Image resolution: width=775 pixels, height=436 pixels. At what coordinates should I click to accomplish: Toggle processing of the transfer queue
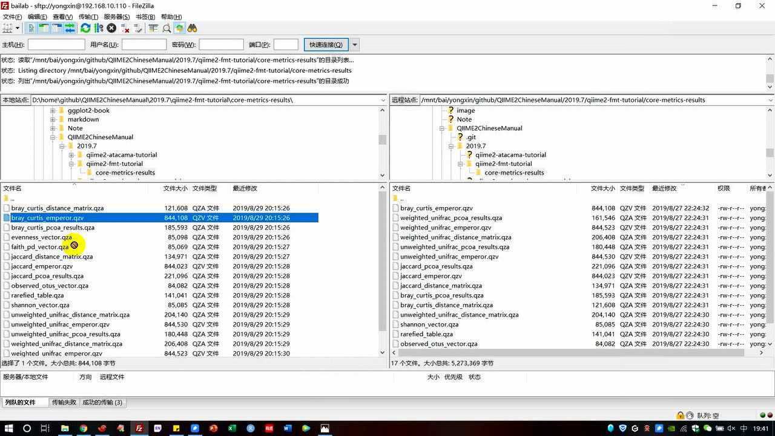(x=99, y=28)
